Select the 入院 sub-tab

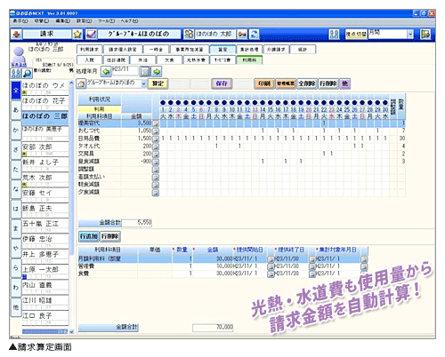(x=89, y=60)
